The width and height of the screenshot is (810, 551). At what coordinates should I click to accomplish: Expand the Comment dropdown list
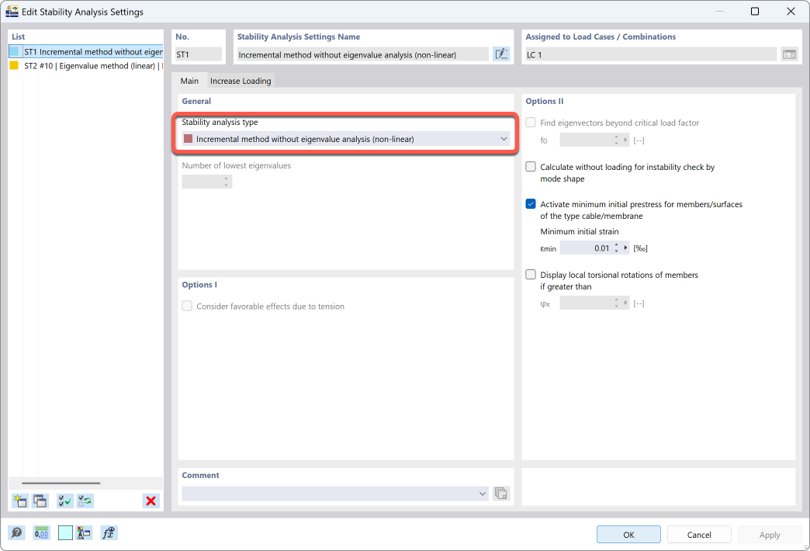coord(483,494)
